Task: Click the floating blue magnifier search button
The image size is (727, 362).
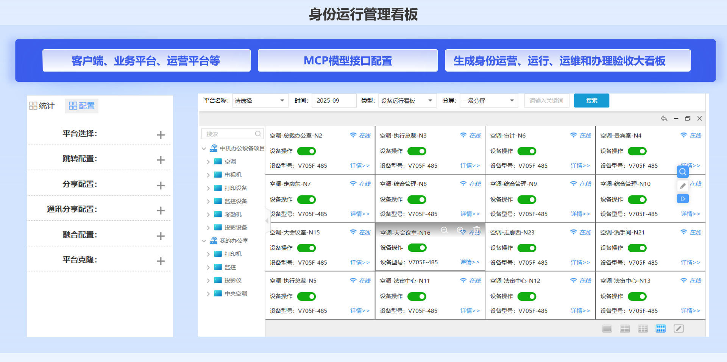Action: click(682, 172)
